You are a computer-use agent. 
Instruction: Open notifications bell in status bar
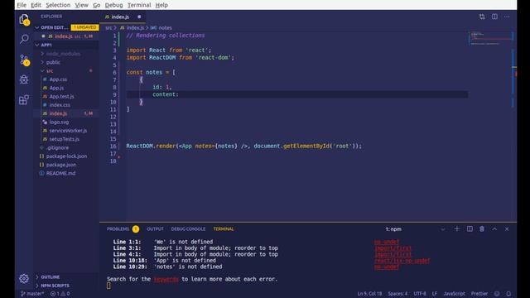point(508,294)
